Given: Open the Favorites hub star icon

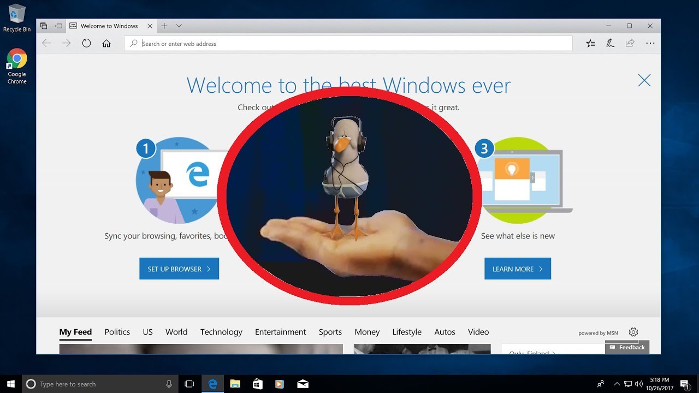Looking at the screenshot, I should click(590, 43).
